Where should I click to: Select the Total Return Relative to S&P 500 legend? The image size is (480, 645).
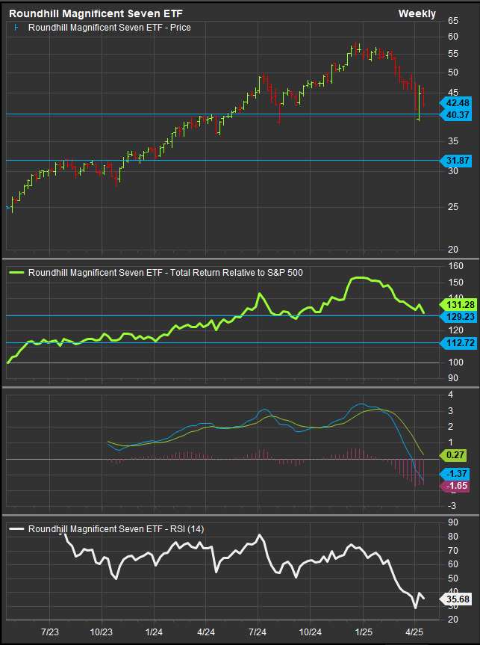[x=166, y=272]
